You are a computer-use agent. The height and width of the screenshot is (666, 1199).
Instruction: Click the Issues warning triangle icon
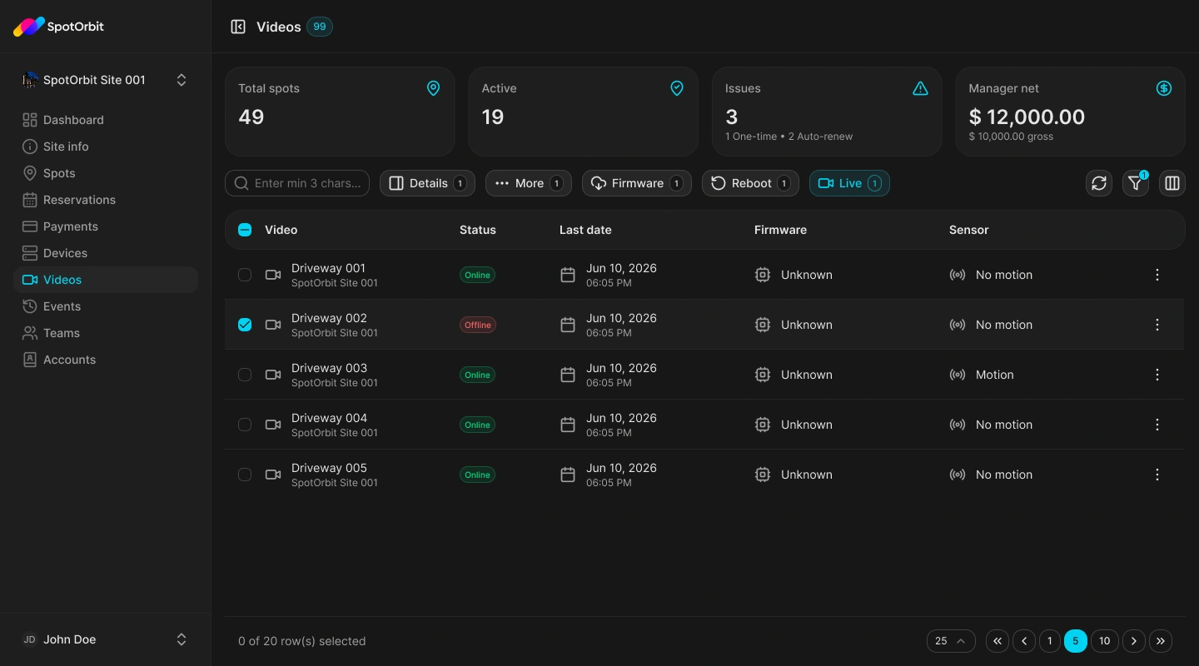click(x=920, y=88)
